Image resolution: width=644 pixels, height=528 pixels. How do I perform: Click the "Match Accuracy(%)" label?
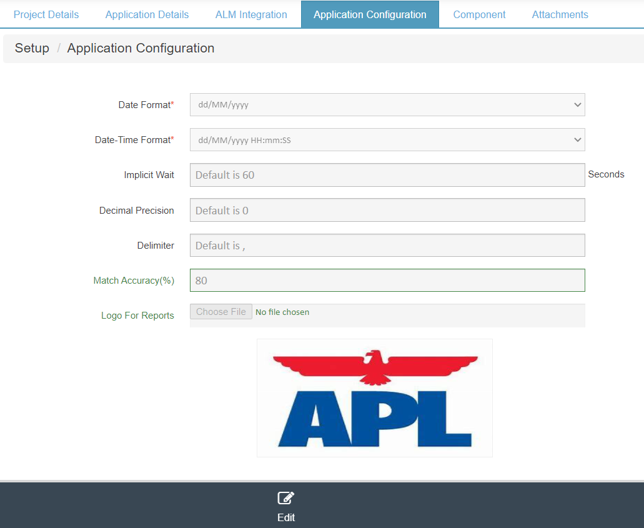pyautogui.click(x=134, y=281)
